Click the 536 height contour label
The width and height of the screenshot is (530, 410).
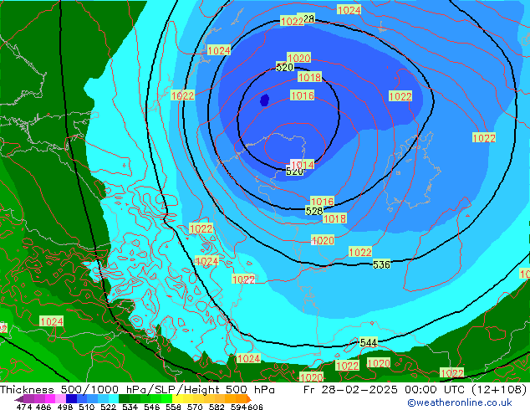pos(381,264)
